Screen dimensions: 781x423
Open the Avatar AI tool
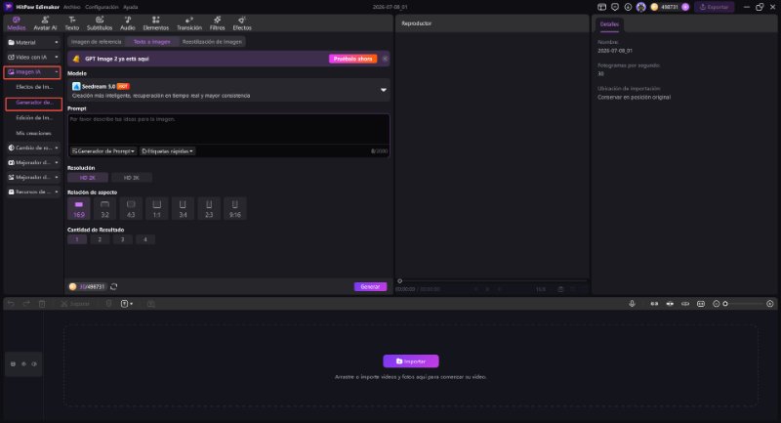pos(45,23)
